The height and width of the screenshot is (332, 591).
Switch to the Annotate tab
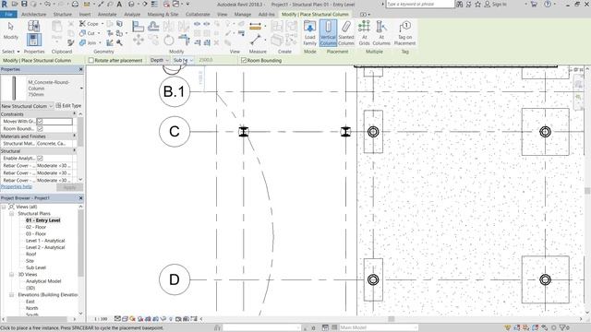(x=107, y=15)
